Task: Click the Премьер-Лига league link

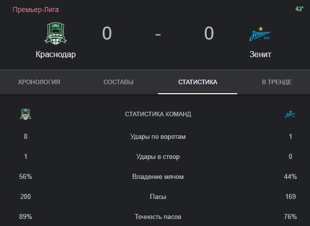Action: click(x=36, y=10)
